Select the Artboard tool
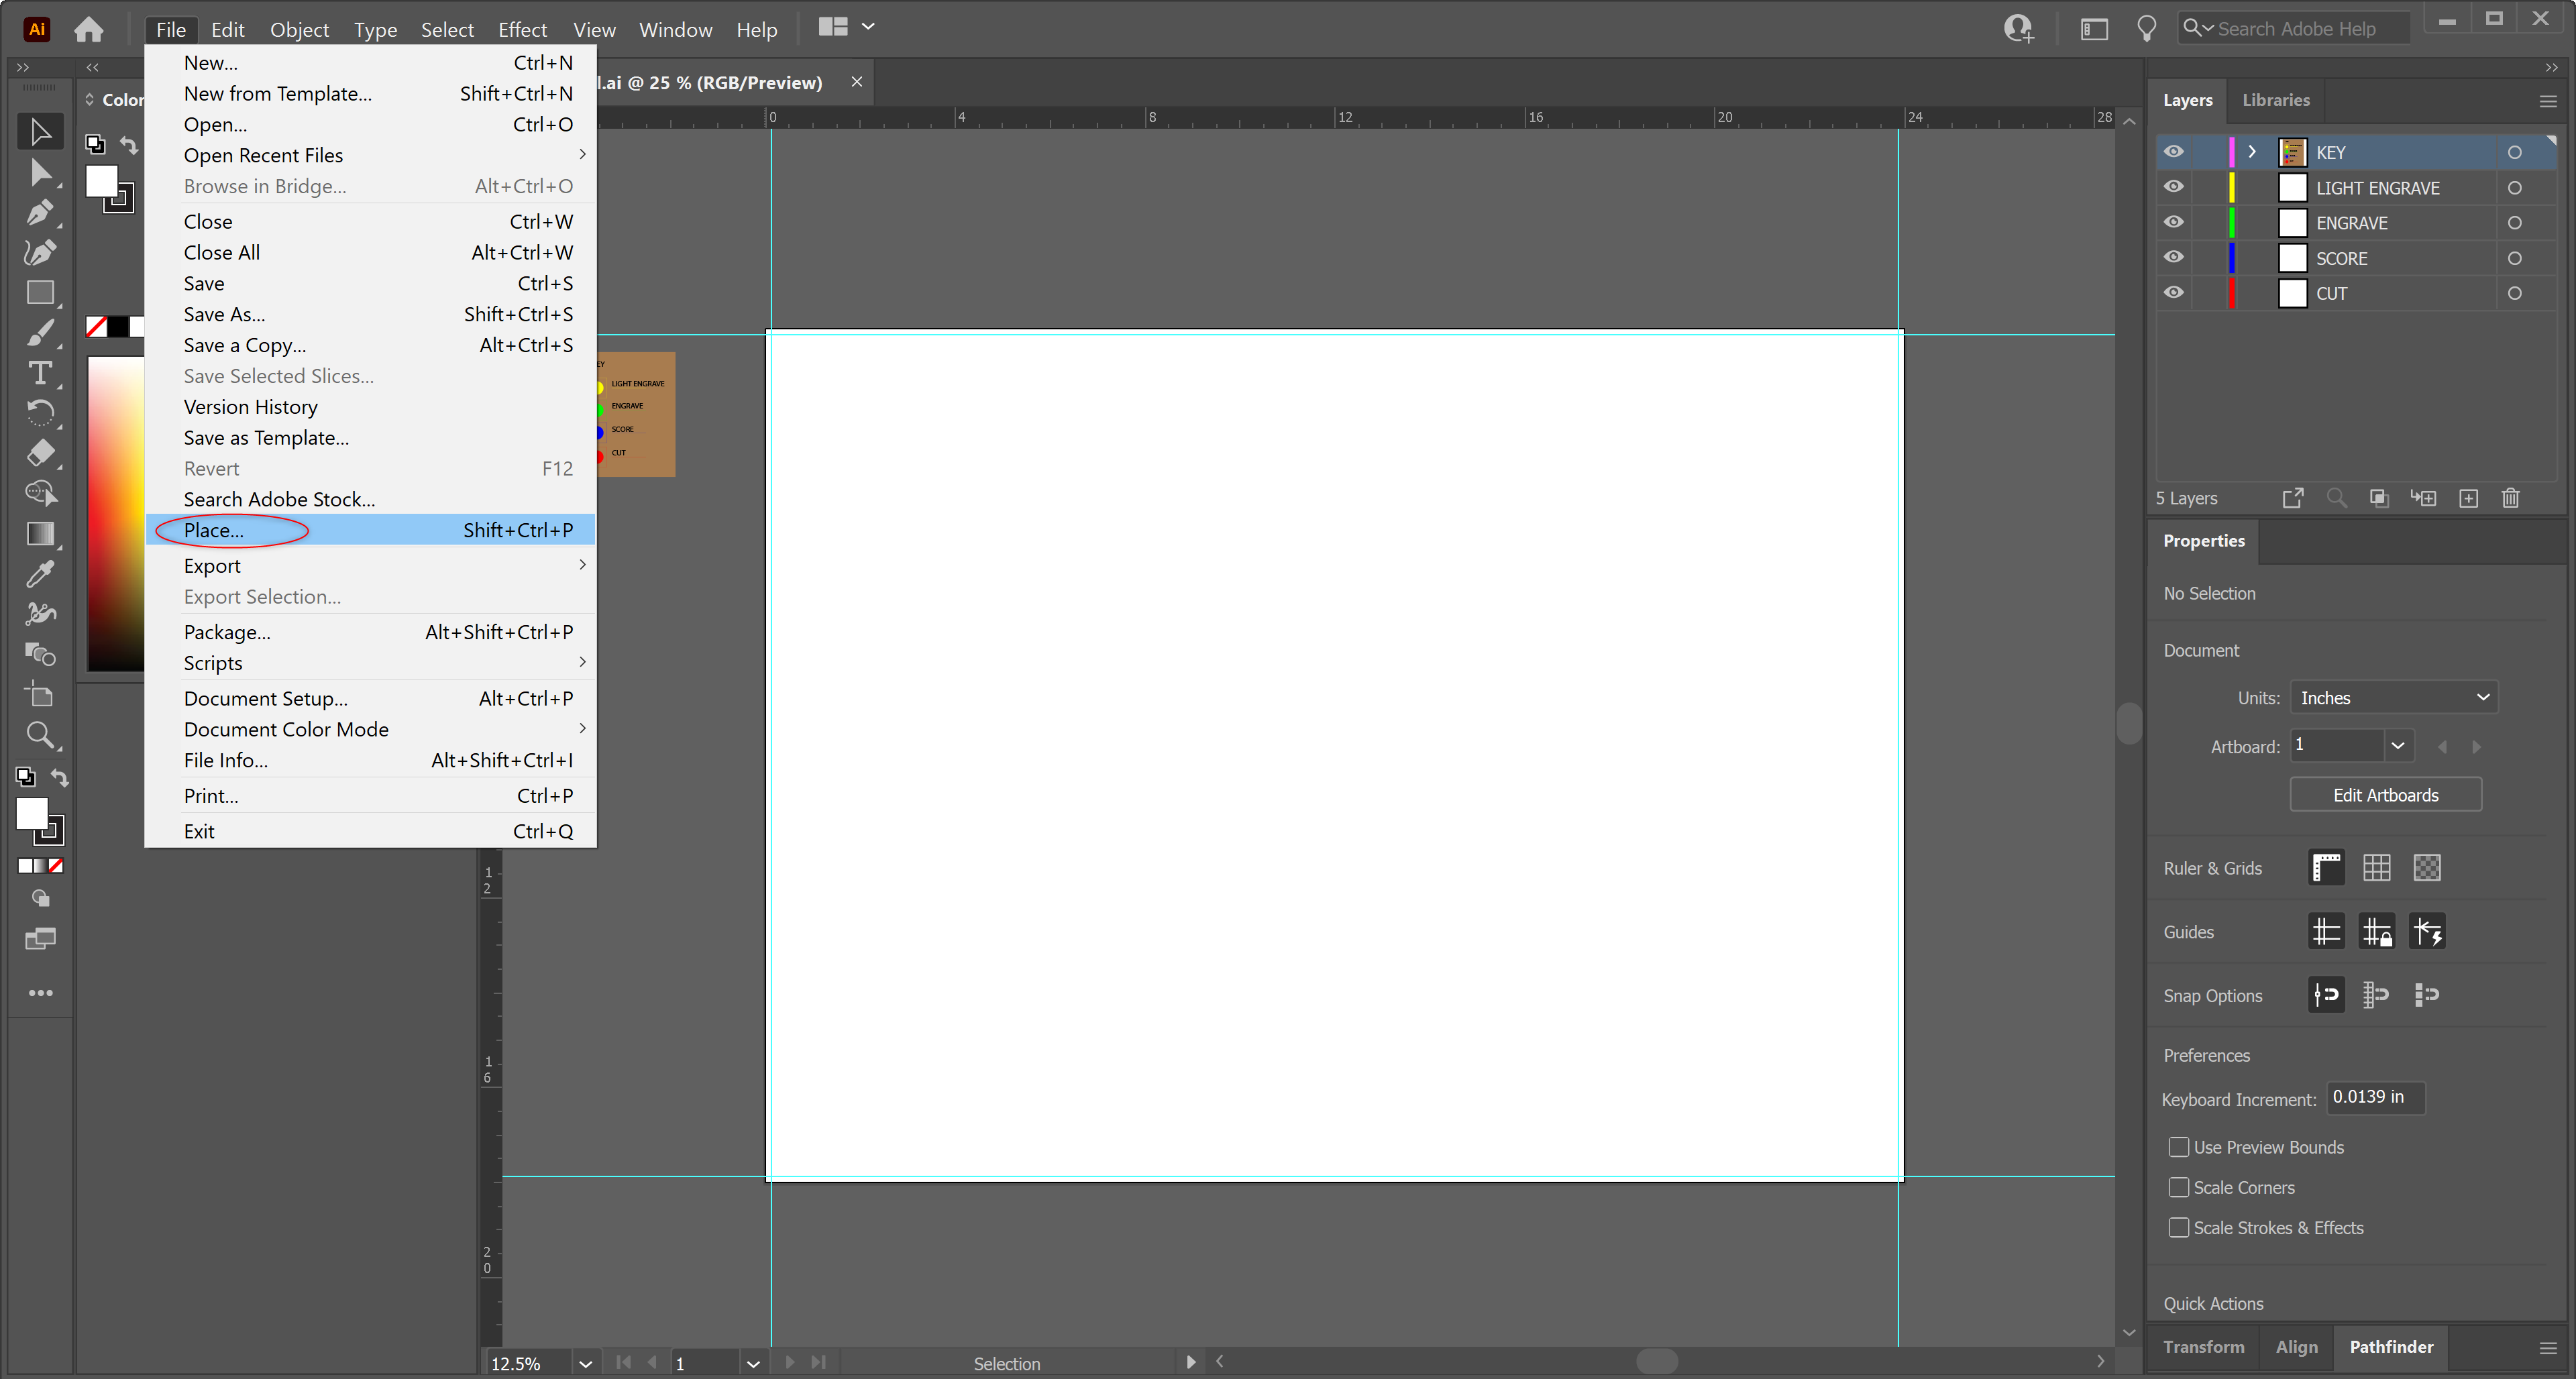The width and height of the screenshot is (2576, 1379). point(40,694)
